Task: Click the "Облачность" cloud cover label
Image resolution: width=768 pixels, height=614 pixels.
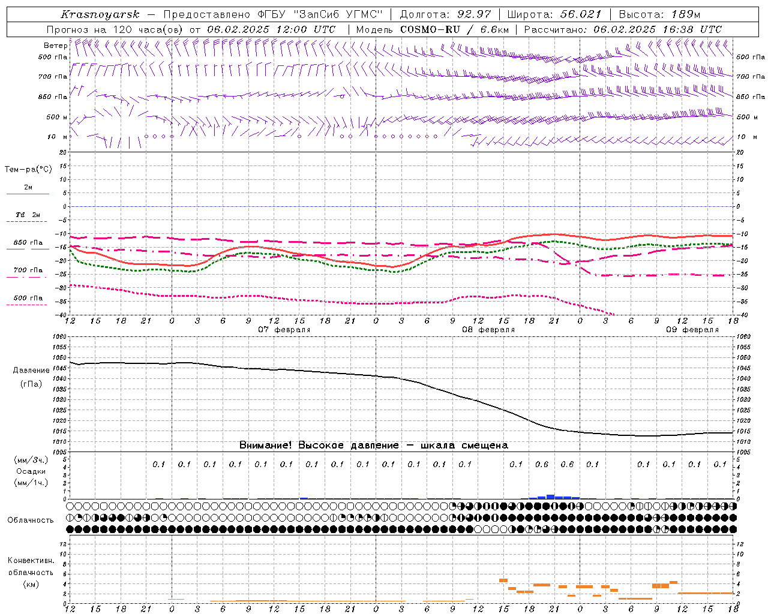Action: 31,520
